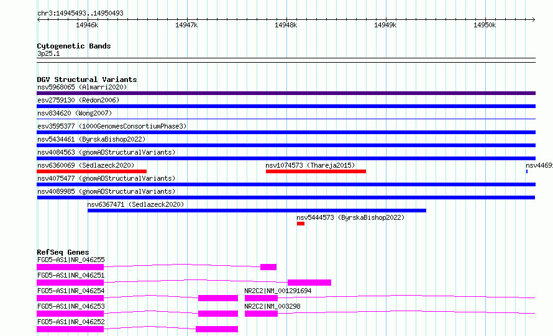
Task: Select the nsv5444573 (ByrskaBishop2022) label
Action: coord(350,217)
